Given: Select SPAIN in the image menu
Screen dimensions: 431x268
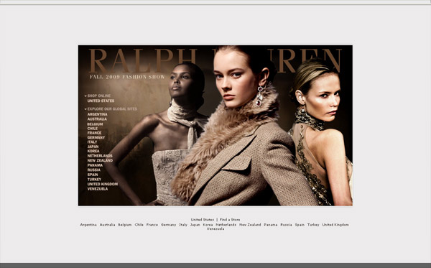Looking at the screenshot, I should [93, 175].
